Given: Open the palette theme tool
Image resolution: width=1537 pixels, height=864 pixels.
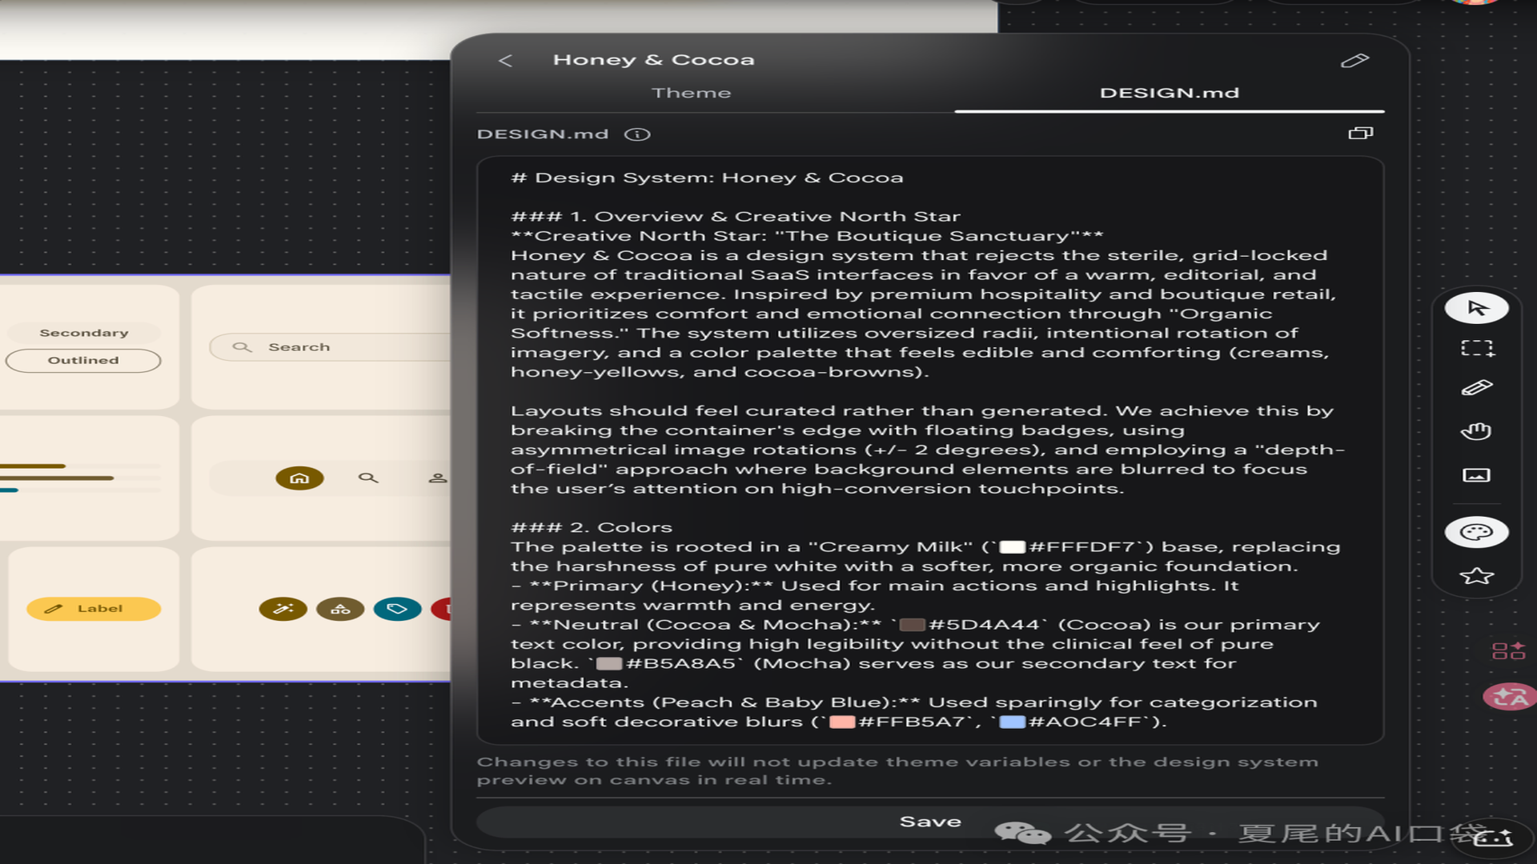Looking at the screenshot, I should coord(1476,533).
